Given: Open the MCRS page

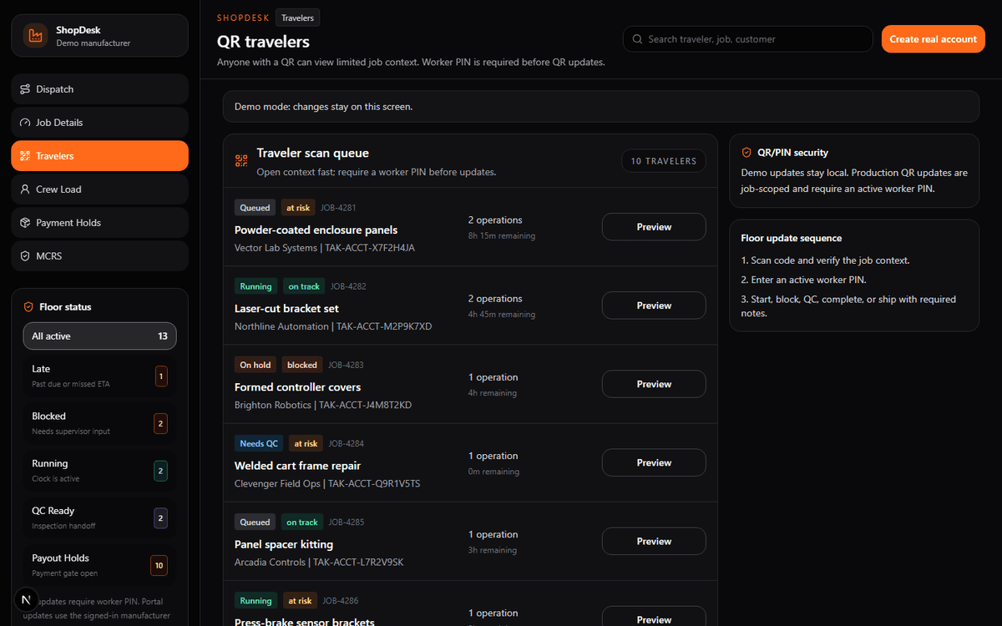Looking at the screenshot, I should point(99,256).
